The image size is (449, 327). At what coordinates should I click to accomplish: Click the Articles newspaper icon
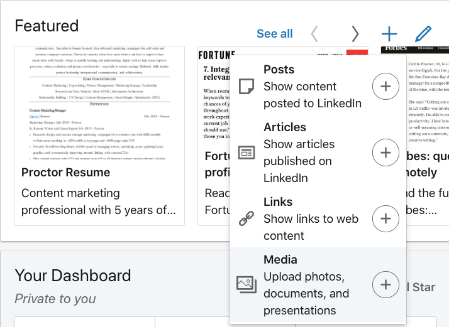point(247,153)
